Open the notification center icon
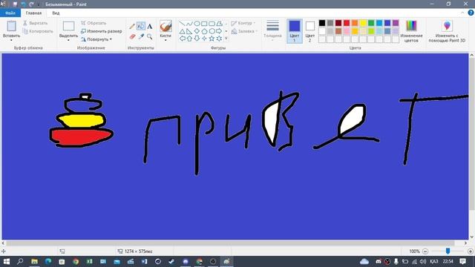The width and height of the screenshot is (475, 267). point(462,261)
